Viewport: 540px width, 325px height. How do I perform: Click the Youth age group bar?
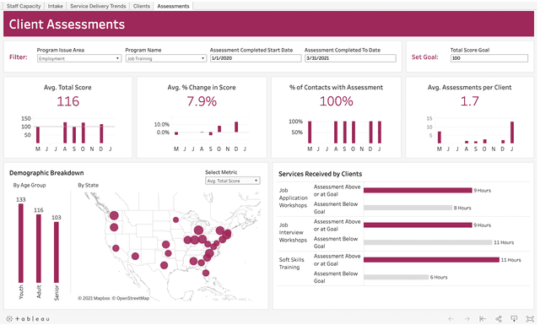[x=21, y=243]
